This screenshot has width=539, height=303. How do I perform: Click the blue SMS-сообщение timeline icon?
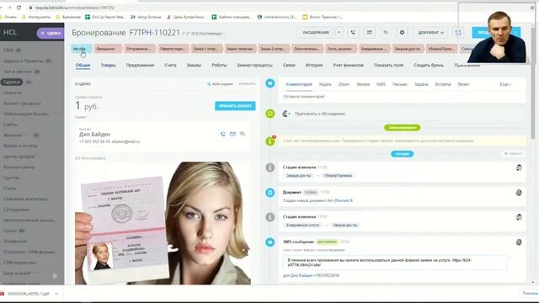pyautogui.click(x=270, y=242)
